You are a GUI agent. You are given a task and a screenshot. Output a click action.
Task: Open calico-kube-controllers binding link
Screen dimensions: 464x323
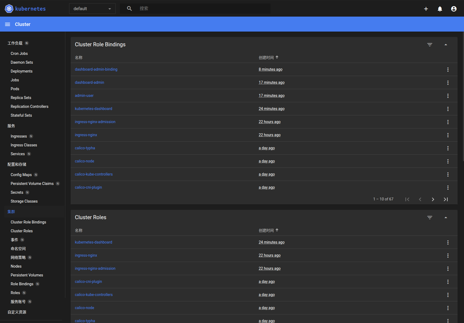(x=94, y=174)
